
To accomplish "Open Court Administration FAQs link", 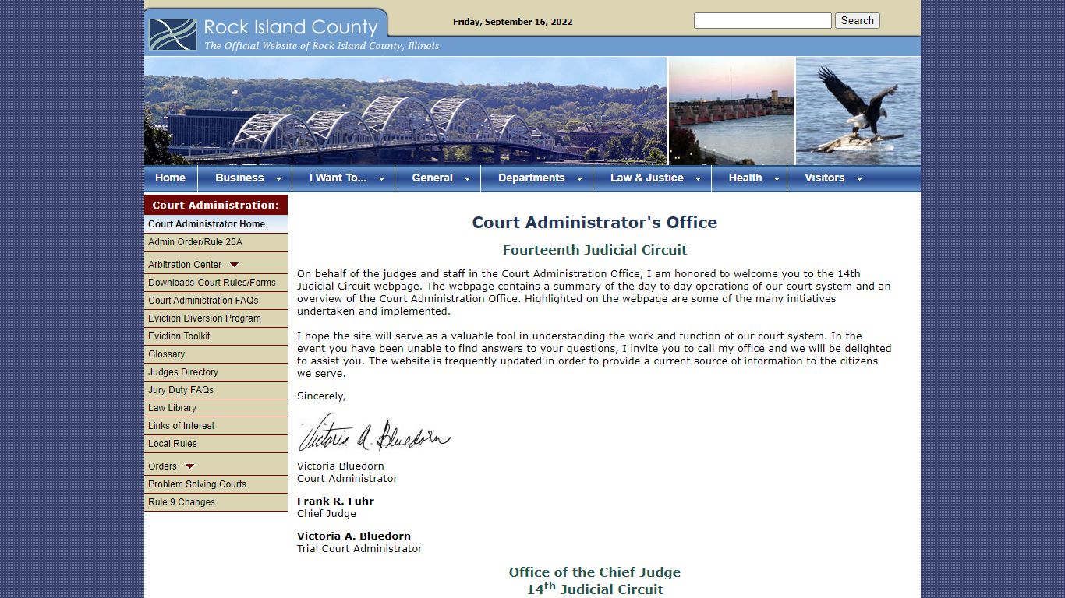I will [216, 301].
